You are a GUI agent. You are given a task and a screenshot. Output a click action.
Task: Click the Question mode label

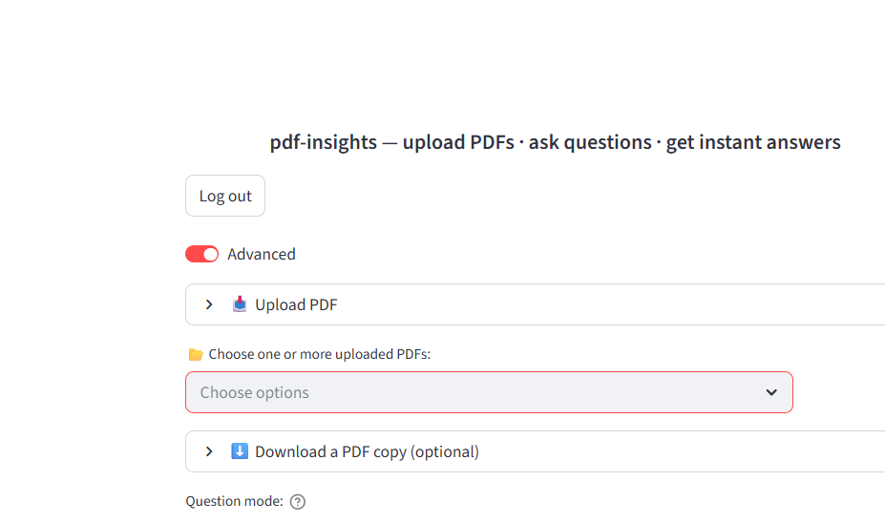pos(234,501)
